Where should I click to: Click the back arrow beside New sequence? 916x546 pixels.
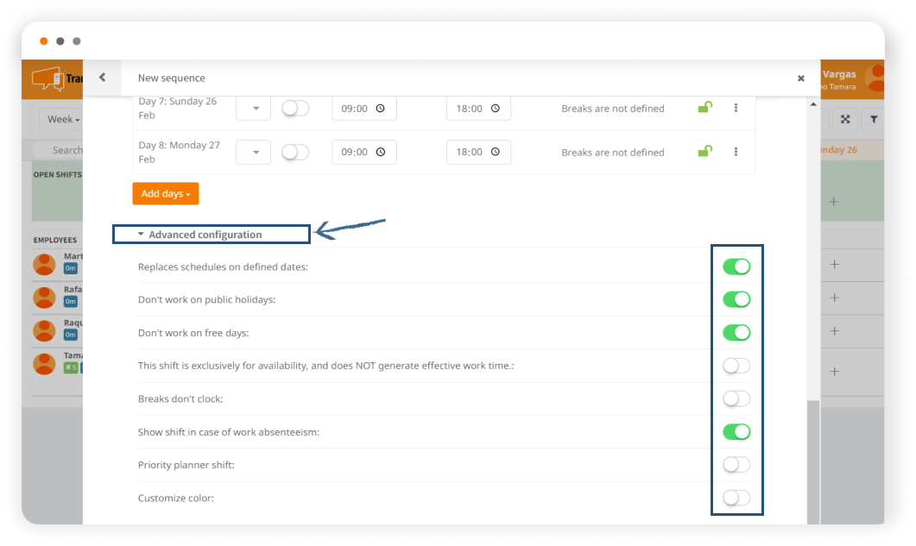(102, 78)
